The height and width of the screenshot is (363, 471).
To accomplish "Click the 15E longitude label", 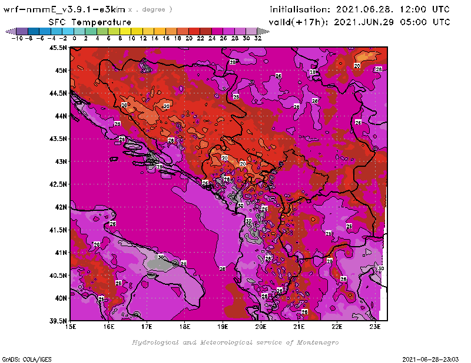I will pyautogui.click(x=71, y=327).
